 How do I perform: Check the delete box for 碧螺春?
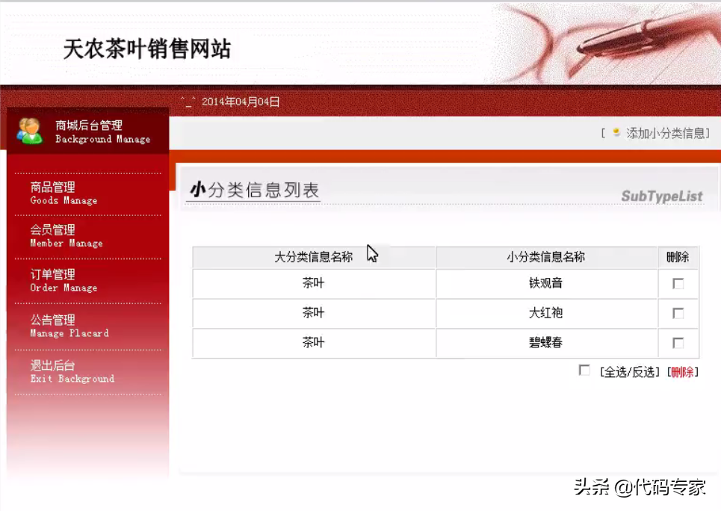pos(678,343)
